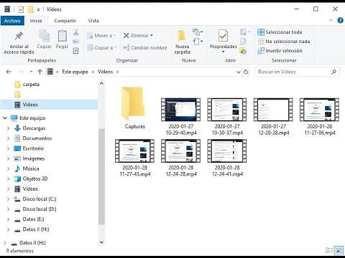Open the Fácil acceso dropdown
This screenshot has width=345, height=258.
pyautogui.click(x=198, y=42)
